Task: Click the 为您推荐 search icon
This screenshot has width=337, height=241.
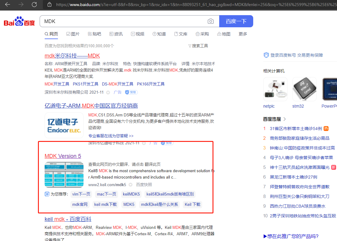Action: [47, 194]
